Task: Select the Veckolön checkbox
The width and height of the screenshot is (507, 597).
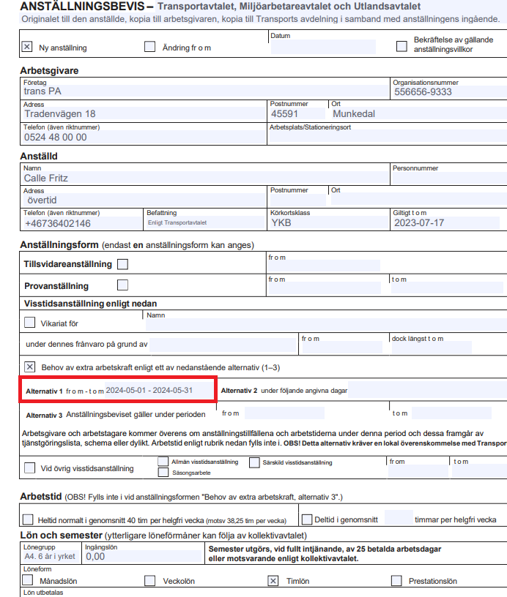Action: click(x=149, y=581)
